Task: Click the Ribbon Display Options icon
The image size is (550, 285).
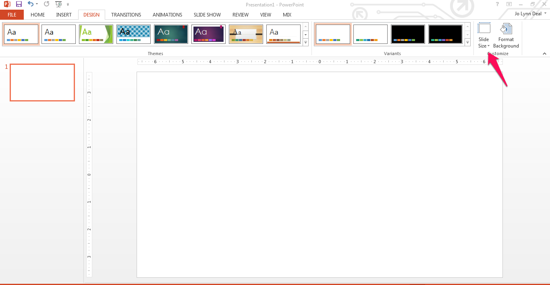Action: tap(508, 4)
